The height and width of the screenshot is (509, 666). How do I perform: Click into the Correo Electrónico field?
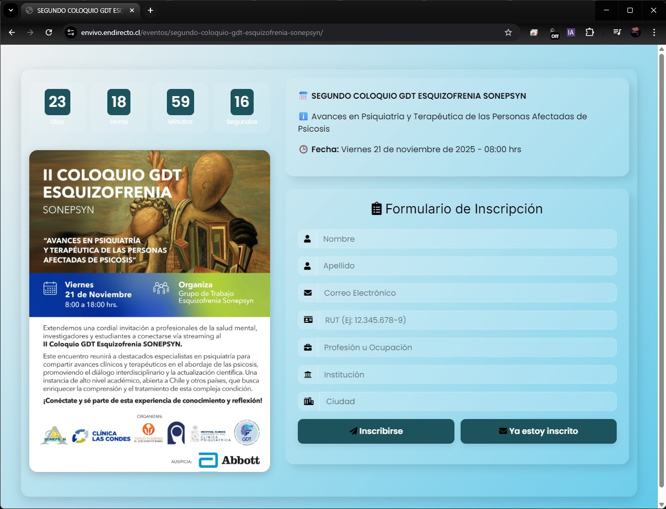[x=466, y=293]
